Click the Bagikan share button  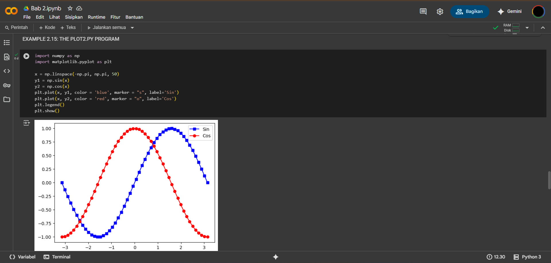tap(469, 11)
